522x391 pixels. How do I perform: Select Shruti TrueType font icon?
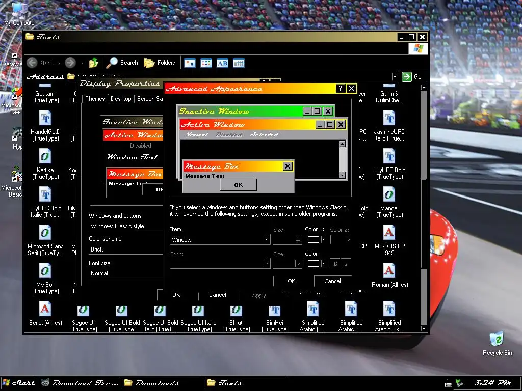[x=237, y=318]
